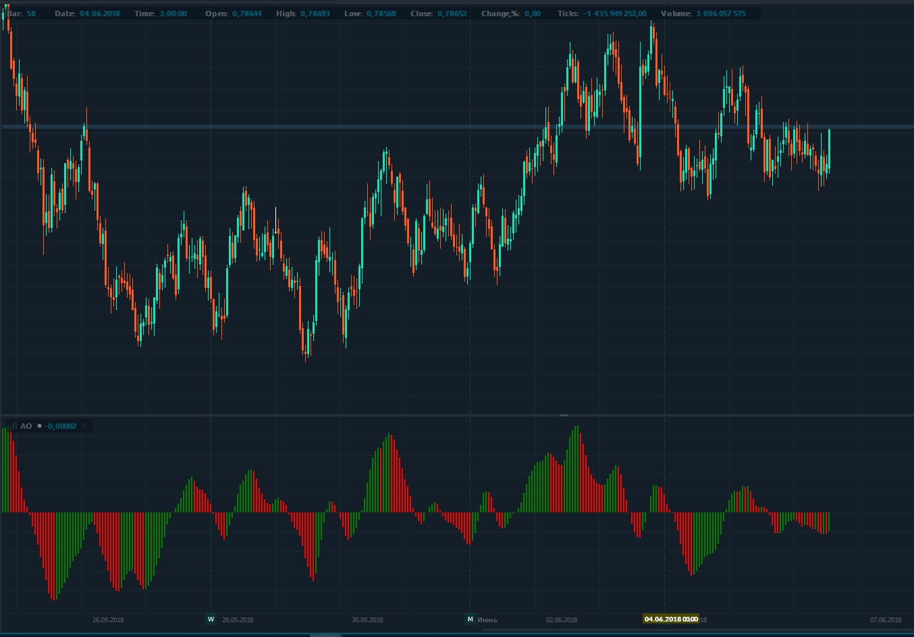Click the Volume value in info bar
Image resolution: width=914 pixels, height=637 pixels.
721,13
